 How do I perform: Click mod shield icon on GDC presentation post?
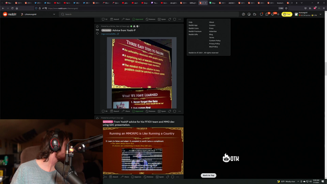173,177
